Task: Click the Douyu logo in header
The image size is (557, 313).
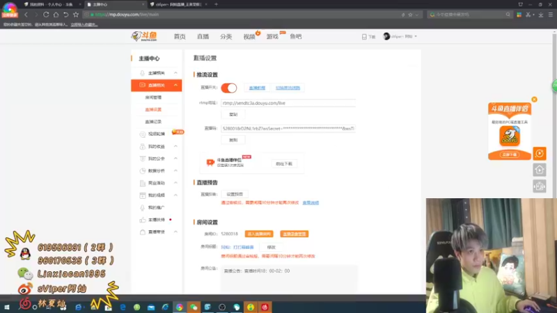Action: pos(144,36)
